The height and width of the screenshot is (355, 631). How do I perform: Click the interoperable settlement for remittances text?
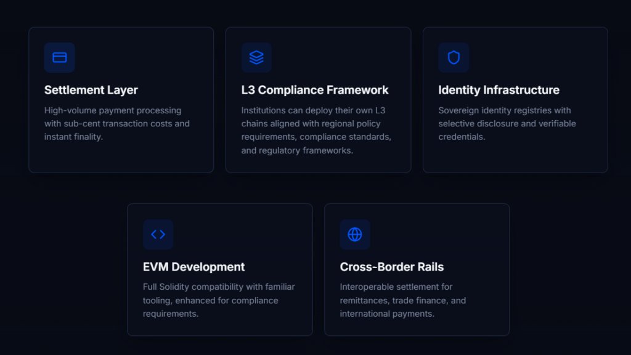tap(402, 300)
